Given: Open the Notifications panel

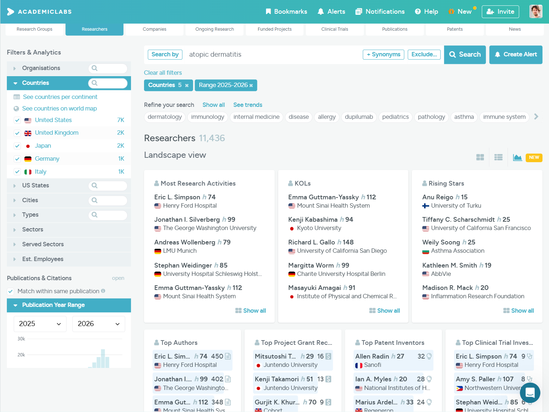Looking at the screenshot, I should [x=380, y=12].
